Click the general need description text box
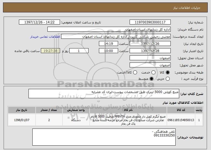 (x=104, y=94)
